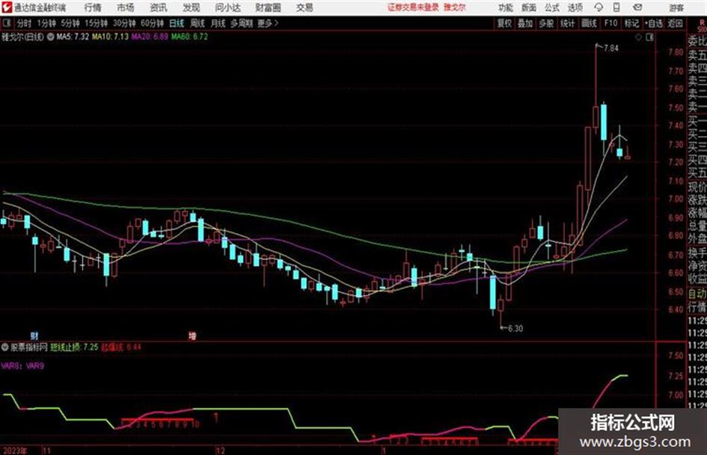Click the MA20: 6.89 indicator label
707x455 pixels.
(x=150, y=37)
